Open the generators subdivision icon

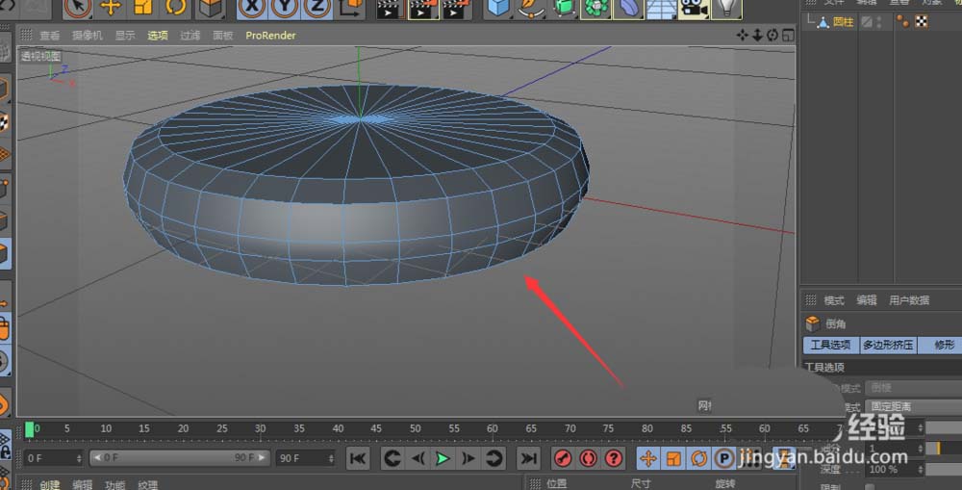(563, 8)
